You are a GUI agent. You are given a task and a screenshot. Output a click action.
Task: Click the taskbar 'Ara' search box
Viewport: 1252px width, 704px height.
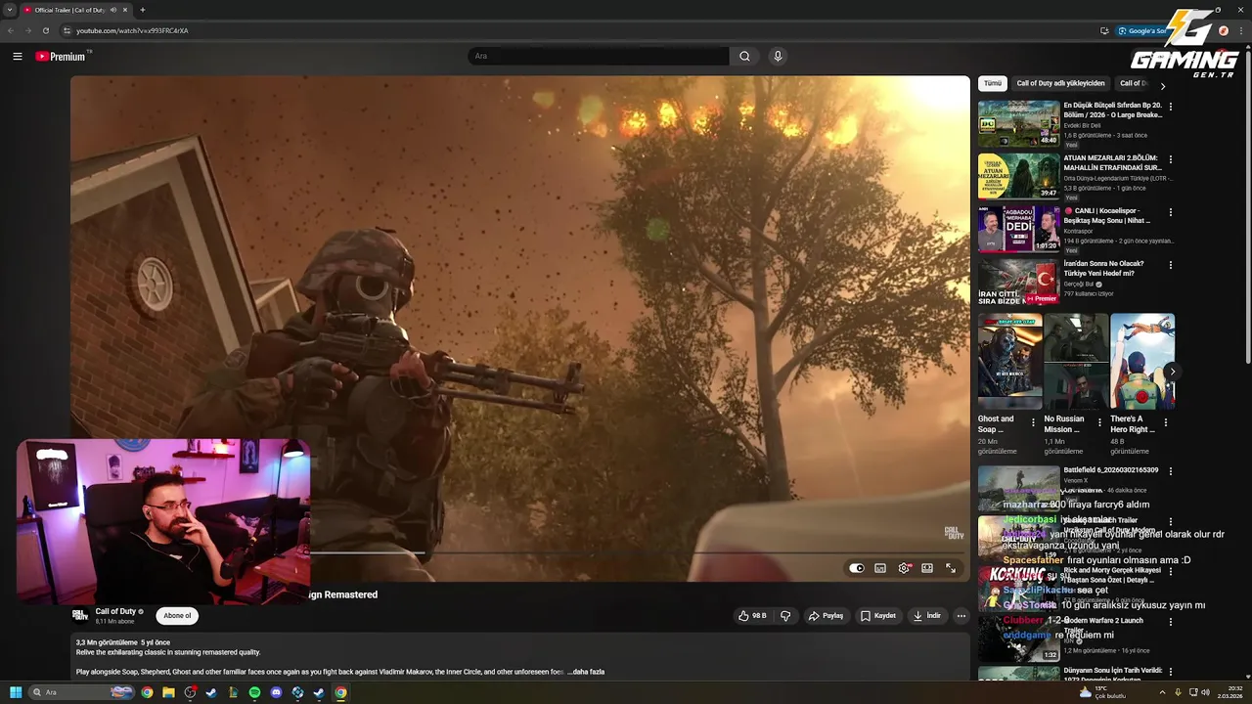82,692
